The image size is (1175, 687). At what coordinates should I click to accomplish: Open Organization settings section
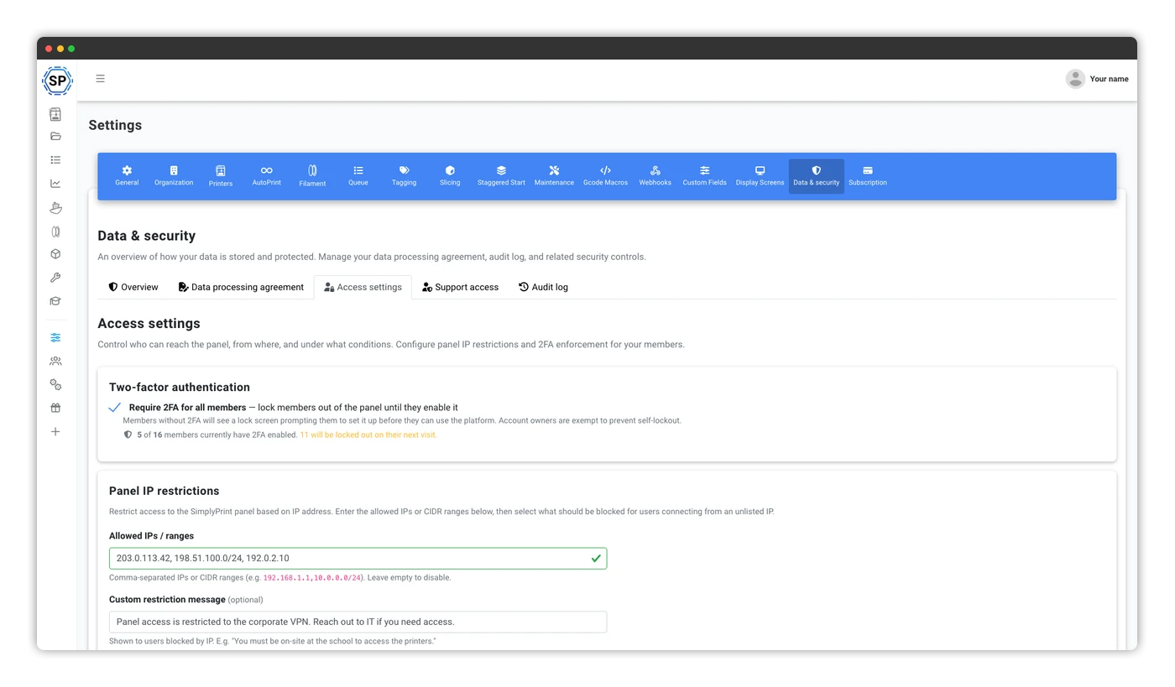[174, 176]
